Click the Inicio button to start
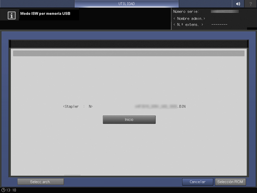This screenshot has height=193, width=257. pyautogui.click(x=129, y=119)
